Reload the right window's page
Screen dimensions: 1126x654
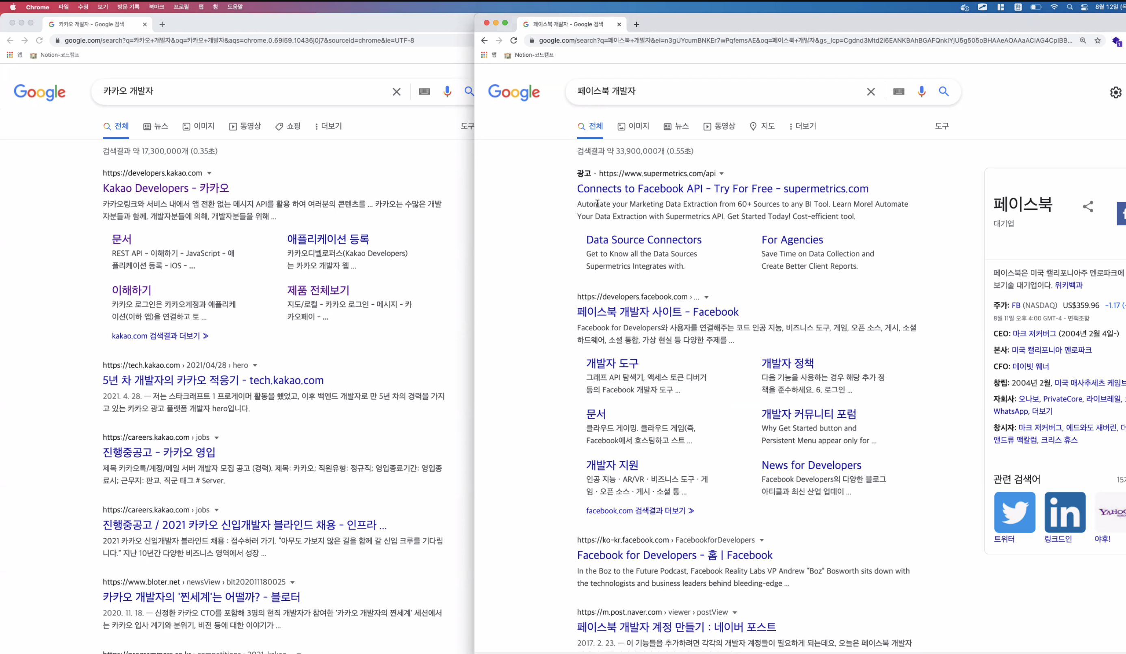[513, 40]
